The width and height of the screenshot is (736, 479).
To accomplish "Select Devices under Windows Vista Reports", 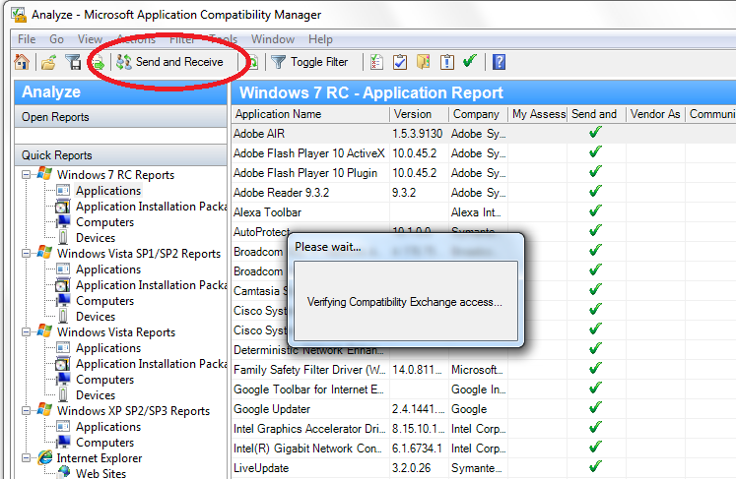I will click(96, 395).
